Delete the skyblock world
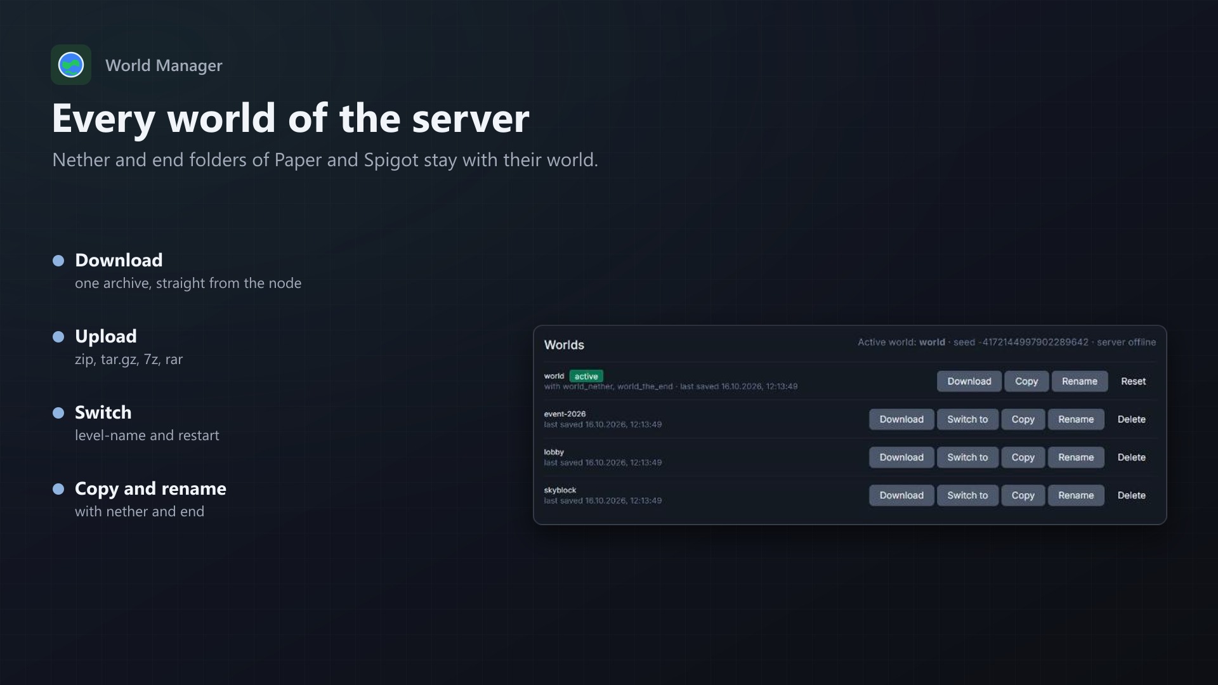The height and width of the screenshot is (685, 1218). click(x=1131, y=495)
